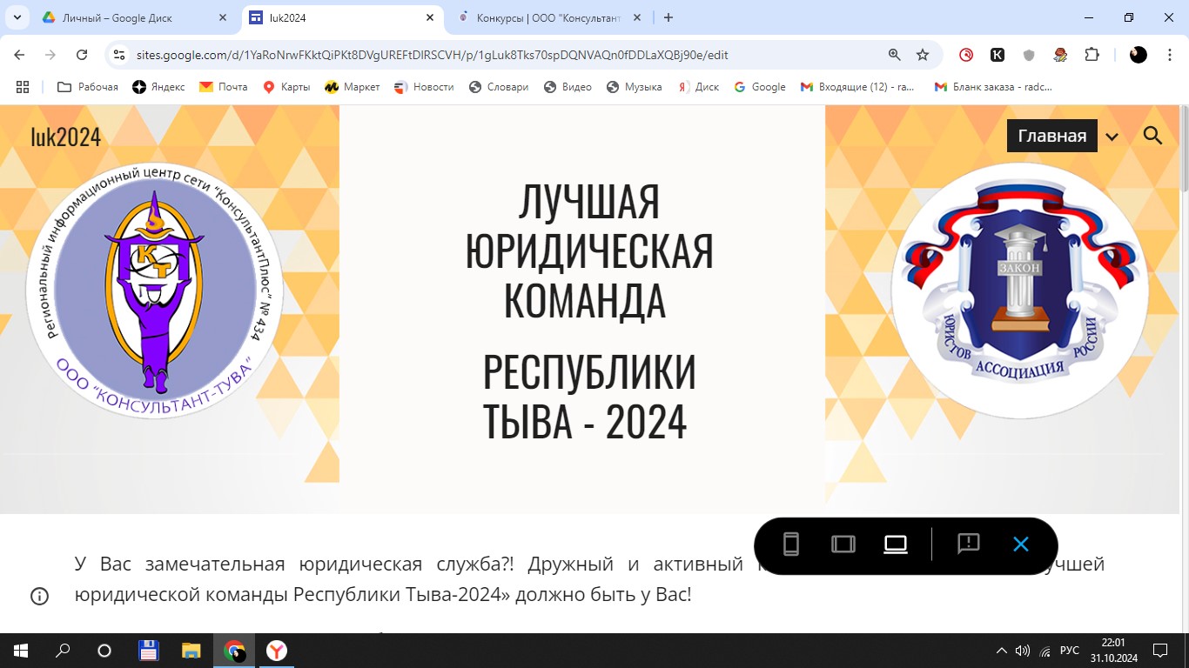The image size is (1189, 668).
Task: Go back in browser history
Action: tap(19, 55)
